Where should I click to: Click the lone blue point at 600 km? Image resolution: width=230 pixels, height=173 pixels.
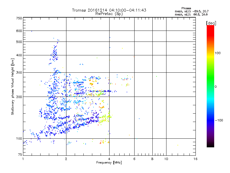point(32,31)
